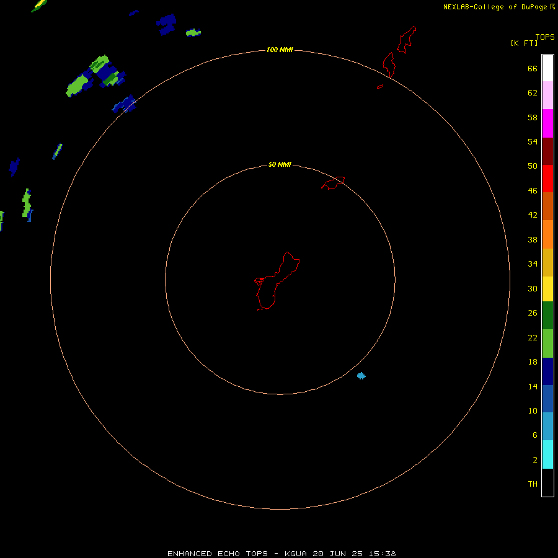Click the navy blue legend swatch

(547, 371)
